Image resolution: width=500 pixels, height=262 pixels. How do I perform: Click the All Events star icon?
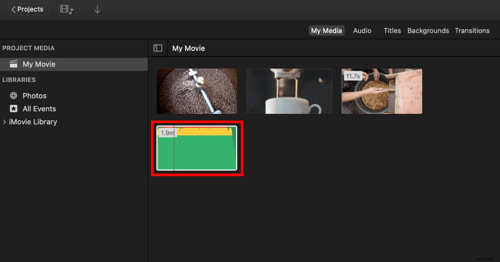pyautogui.click(x=13, y=108)
